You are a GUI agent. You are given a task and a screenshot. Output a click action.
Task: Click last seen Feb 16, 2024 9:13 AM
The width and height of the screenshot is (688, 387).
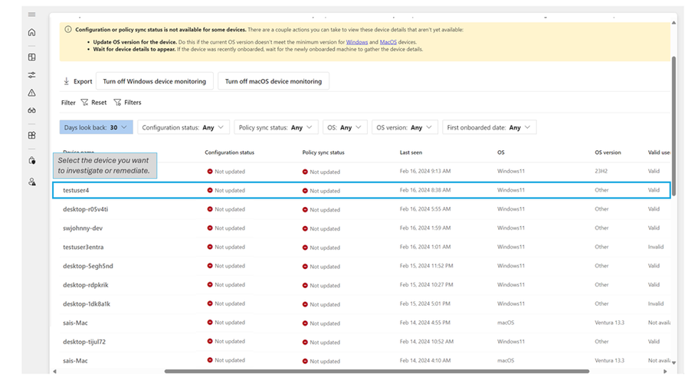pos(424,171)
